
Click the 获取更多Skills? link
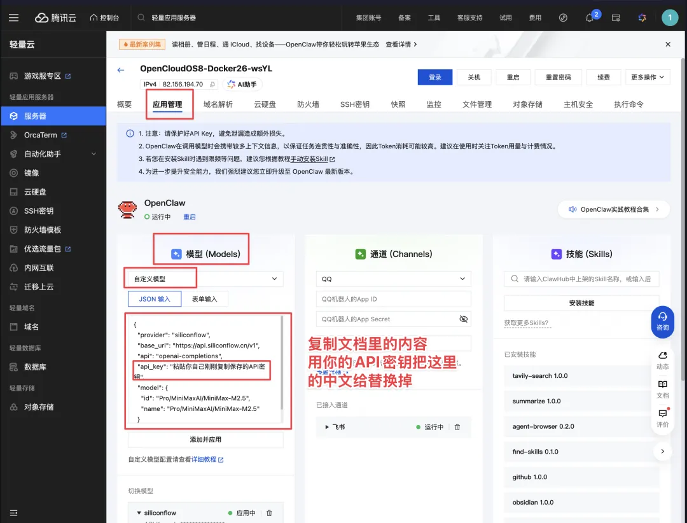coord(526,323)
